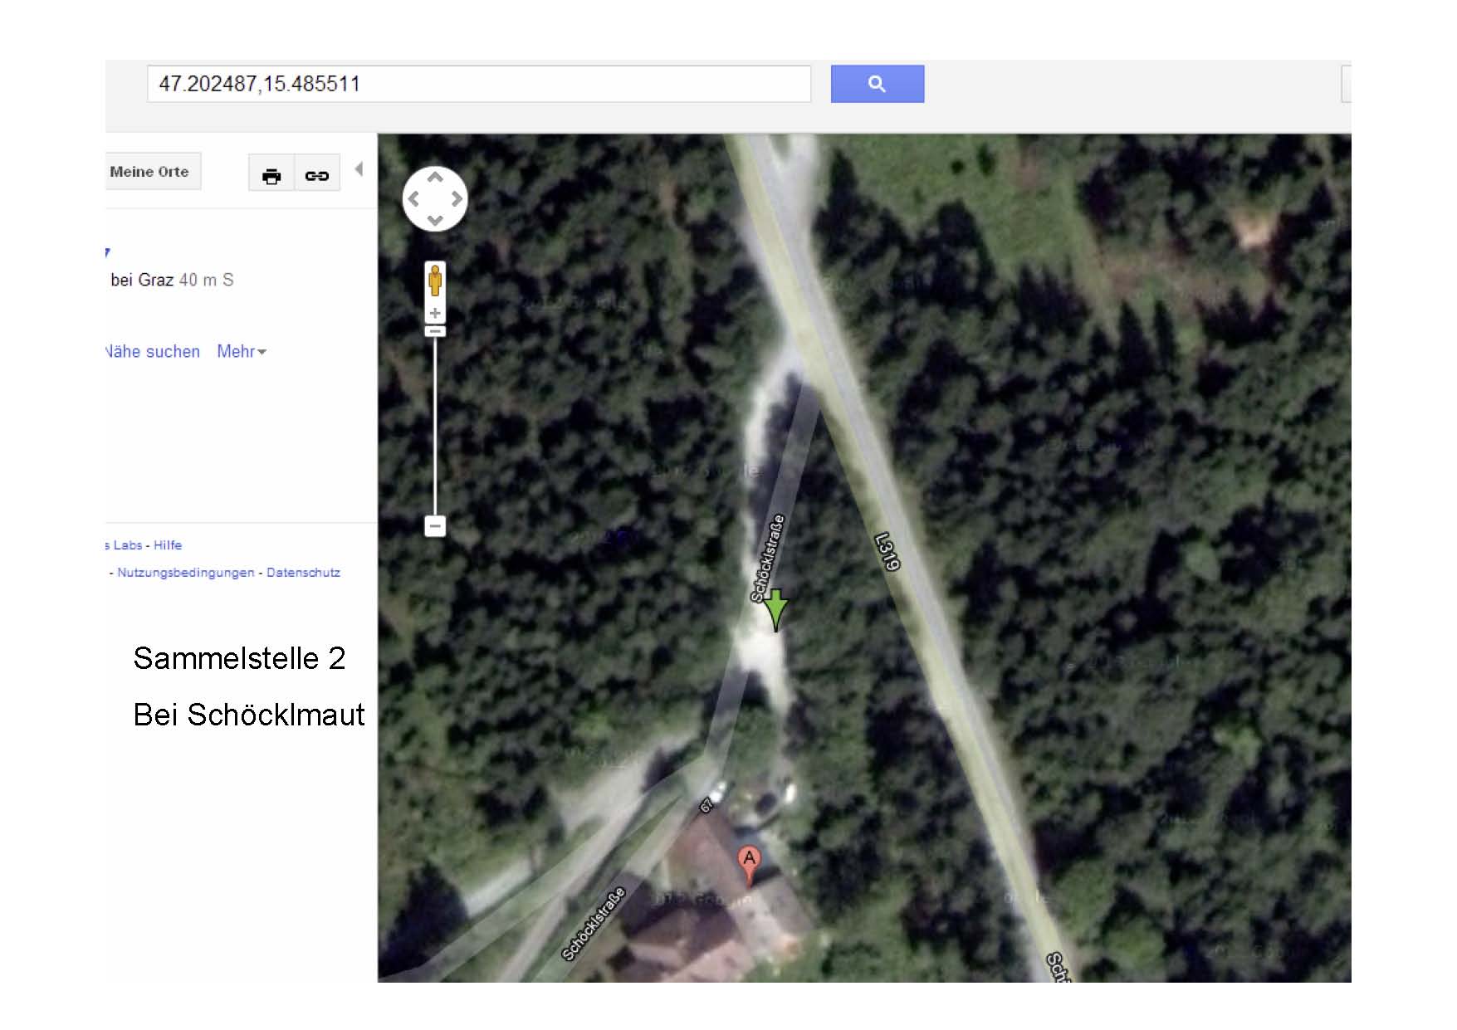
Task: Pan the map right with arrow
Action: coord(457,199)
